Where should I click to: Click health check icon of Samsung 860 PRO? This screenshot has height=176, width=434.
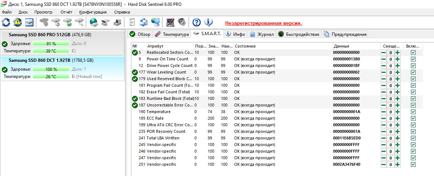coord(4,44)
